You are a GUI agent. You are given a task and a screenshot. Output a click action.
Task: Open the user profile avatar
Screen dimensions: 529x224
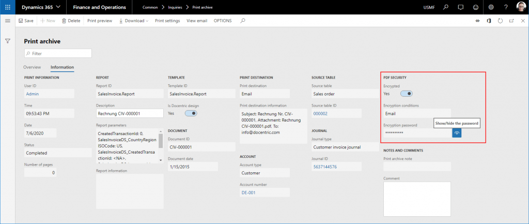(521, 7)
